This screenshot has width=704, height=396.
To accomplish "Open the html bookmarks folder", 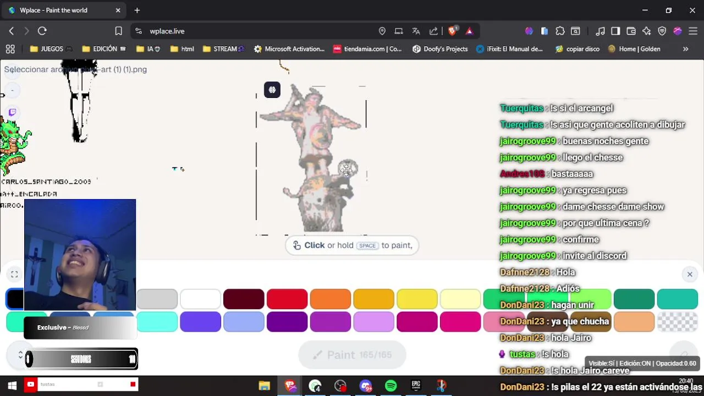I will pyautogui.click(x=182, y=49).
